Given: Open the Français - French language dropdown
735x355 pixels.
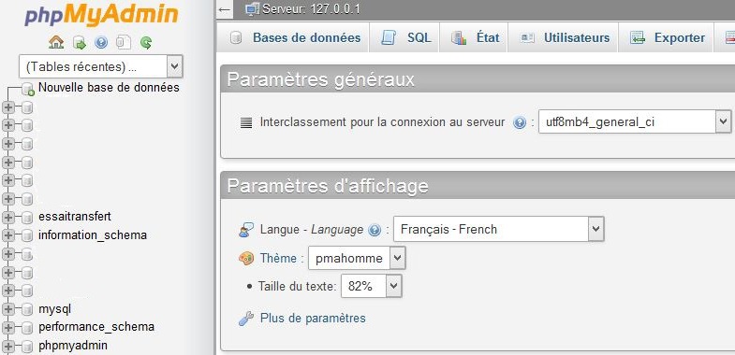Looking at the screenshot, I should tap(499, 229).
